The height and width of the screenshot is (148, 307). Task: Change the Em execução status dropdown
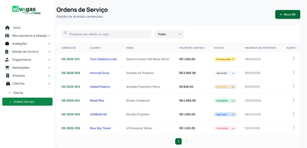pos(225,59)
